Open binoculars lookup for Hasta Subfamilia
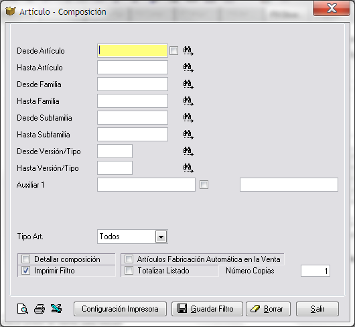This screenshot has height=327, width=355. pos(188,135)
